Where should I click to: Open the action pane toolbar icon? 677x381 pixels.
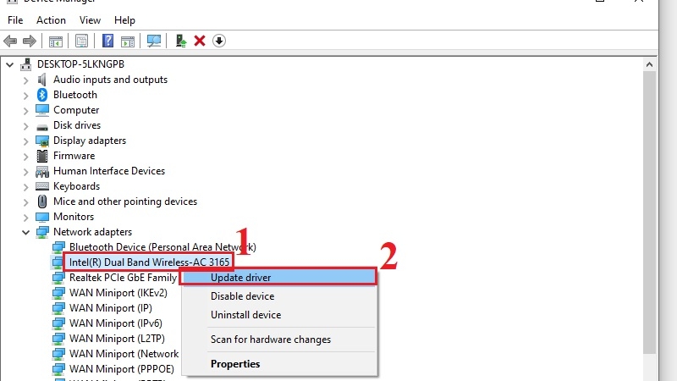pyautogui.click(x=128, y=41)
